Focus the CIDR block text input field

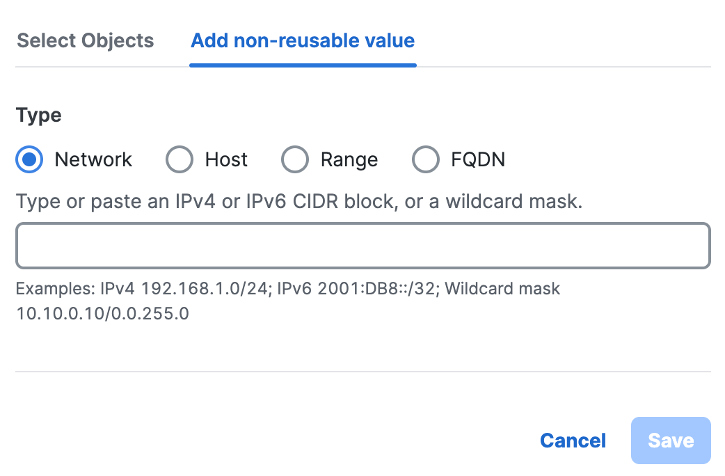click(362, 246)
